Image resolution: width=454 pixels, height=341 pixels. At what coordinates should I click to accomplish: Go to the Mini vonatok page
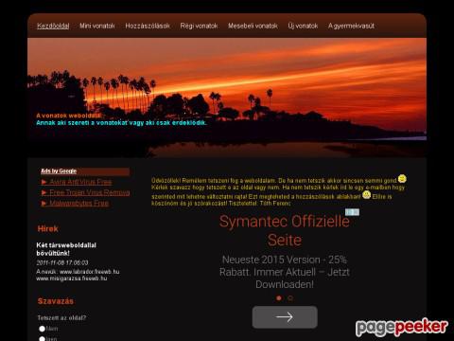click(97, 26)
